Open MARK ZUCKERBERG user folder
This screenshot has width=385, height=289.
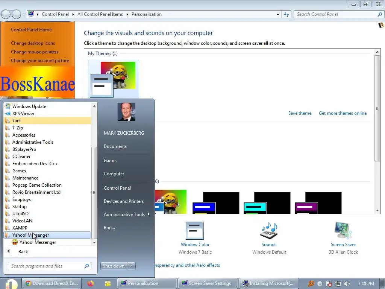tap(124, 133)
